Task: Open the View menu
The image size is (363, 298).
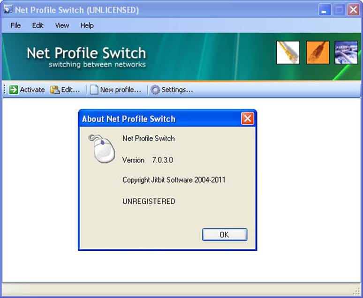Action: pyautogui.click(x=62, y=25)
